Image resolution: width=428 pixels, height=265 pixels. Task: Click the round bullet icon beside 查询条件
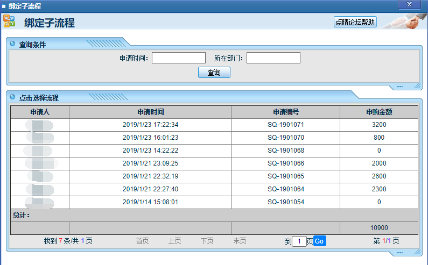point(12,44)
